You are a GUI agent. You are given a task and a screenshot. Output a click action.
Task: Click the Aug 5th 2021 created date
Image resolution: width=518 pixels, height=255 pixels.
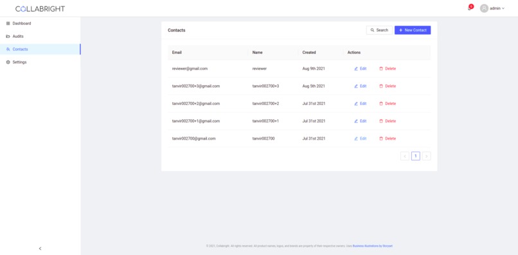click(314, 86)
